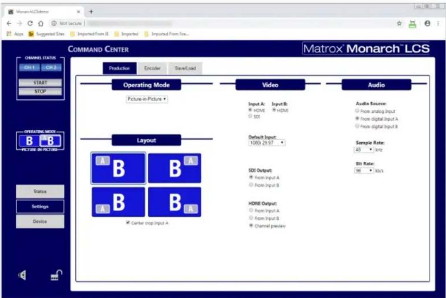Toggle the Center crop Input A checkbox

[128, 223]
